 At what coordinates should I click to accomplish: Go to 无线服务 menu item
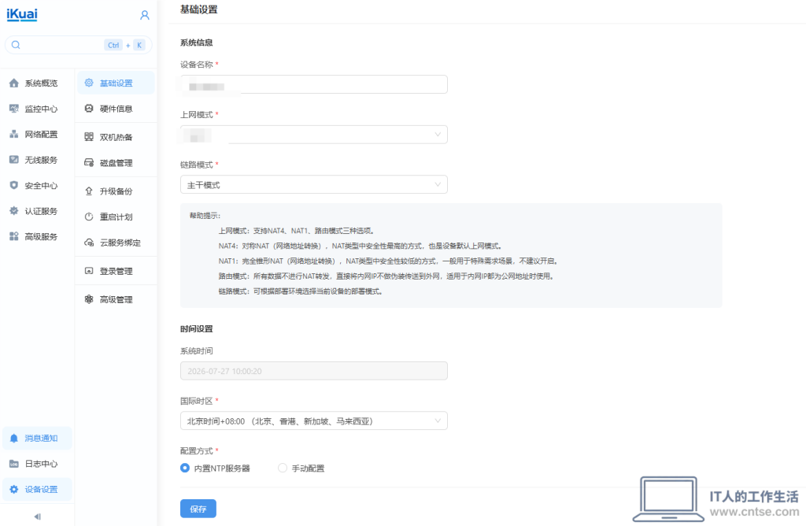(x=37, y=160)
